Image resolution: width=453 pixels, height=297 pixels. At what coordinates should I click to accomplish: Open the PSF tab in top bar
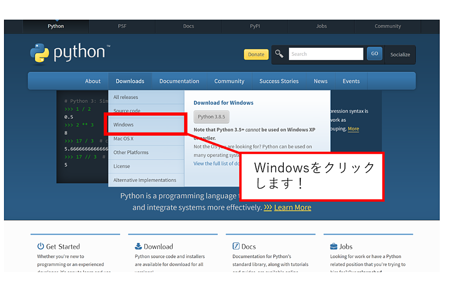(x=122, y=26)
